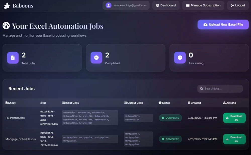Screen dimensions: 251x155
Task: Click the Completed stat label
Action: click(x=112, y=63)
